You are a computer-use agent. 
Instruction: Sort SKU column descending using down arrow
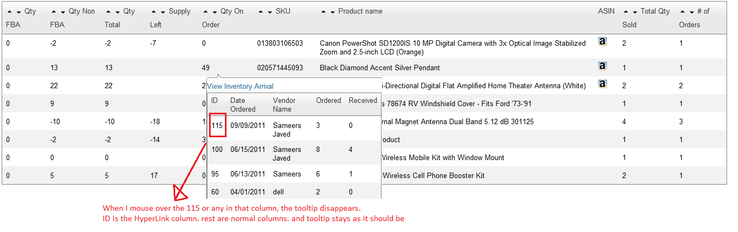tap(270, 11)
